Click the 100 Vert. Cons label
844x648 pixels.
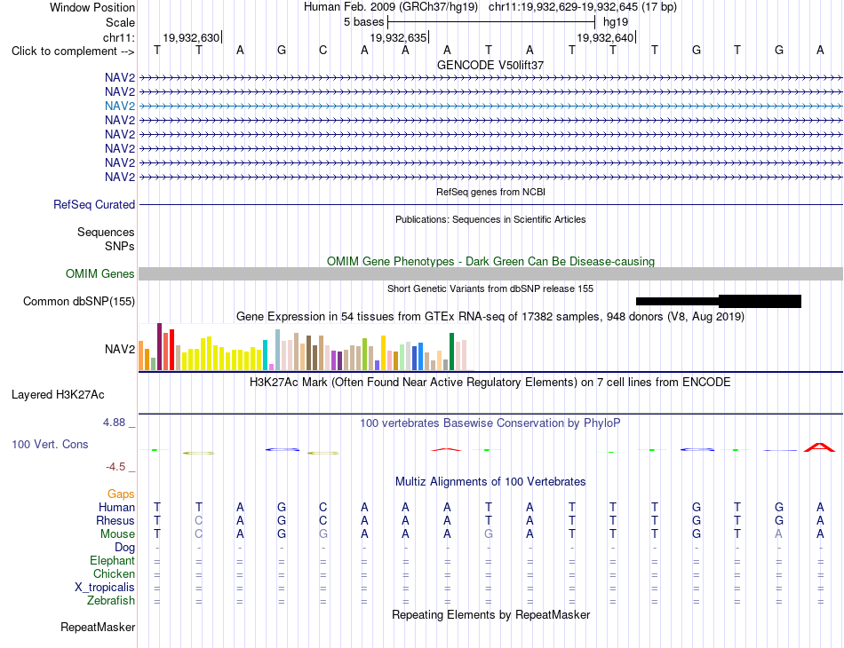tap(50, 444)
